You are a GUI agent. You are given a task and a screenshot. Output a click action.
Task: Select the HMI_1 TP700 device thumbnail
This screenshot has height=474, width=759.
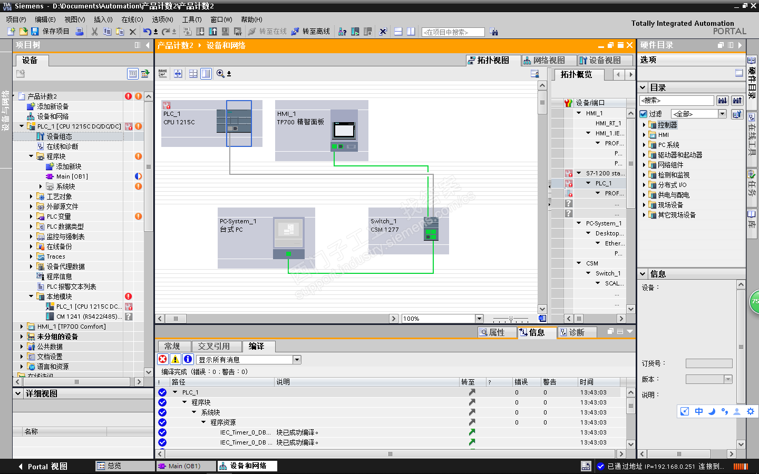point(344,130)
